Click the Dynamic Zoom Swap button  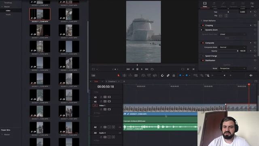(x=227, y=38)
